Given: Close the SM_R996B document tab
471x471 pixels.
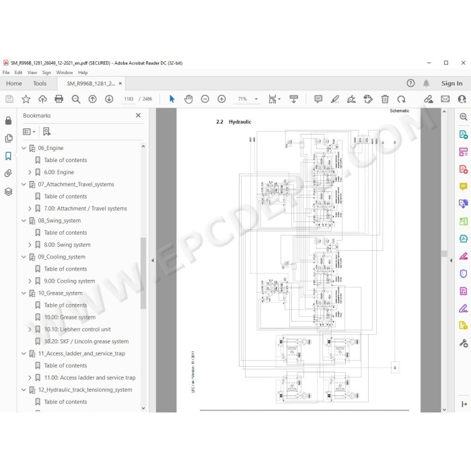Looking at the screenshot, I should pos(120,83).
